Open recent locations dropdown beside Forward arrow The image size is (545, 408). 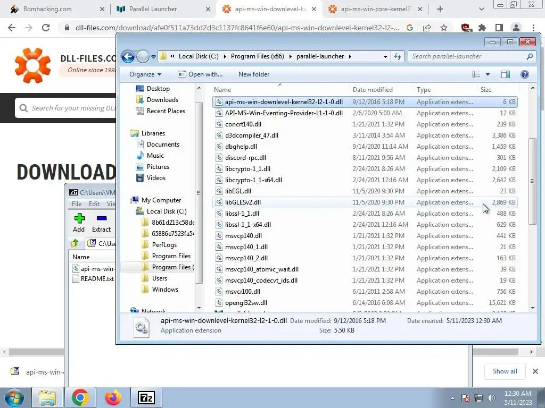[x=153, y=56]
